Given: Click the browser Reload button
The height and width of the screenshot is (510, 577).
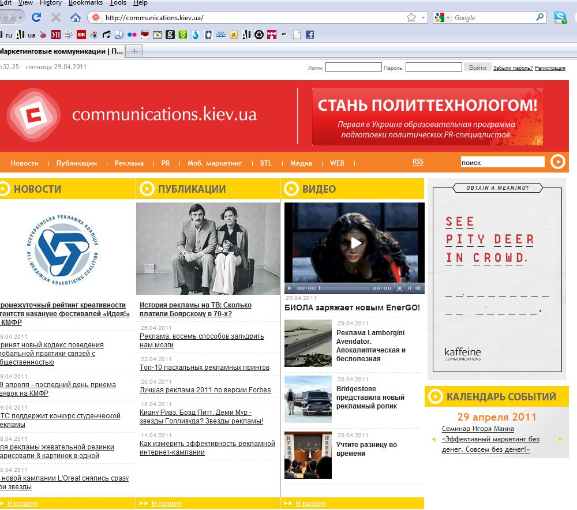Looking at the screenshot, I should 36,17.
